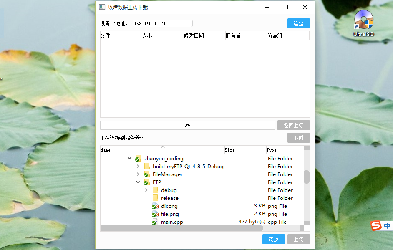393x250 pixels.
Task: Select dir.png in the file tree
Action: [x=202, y=206]
